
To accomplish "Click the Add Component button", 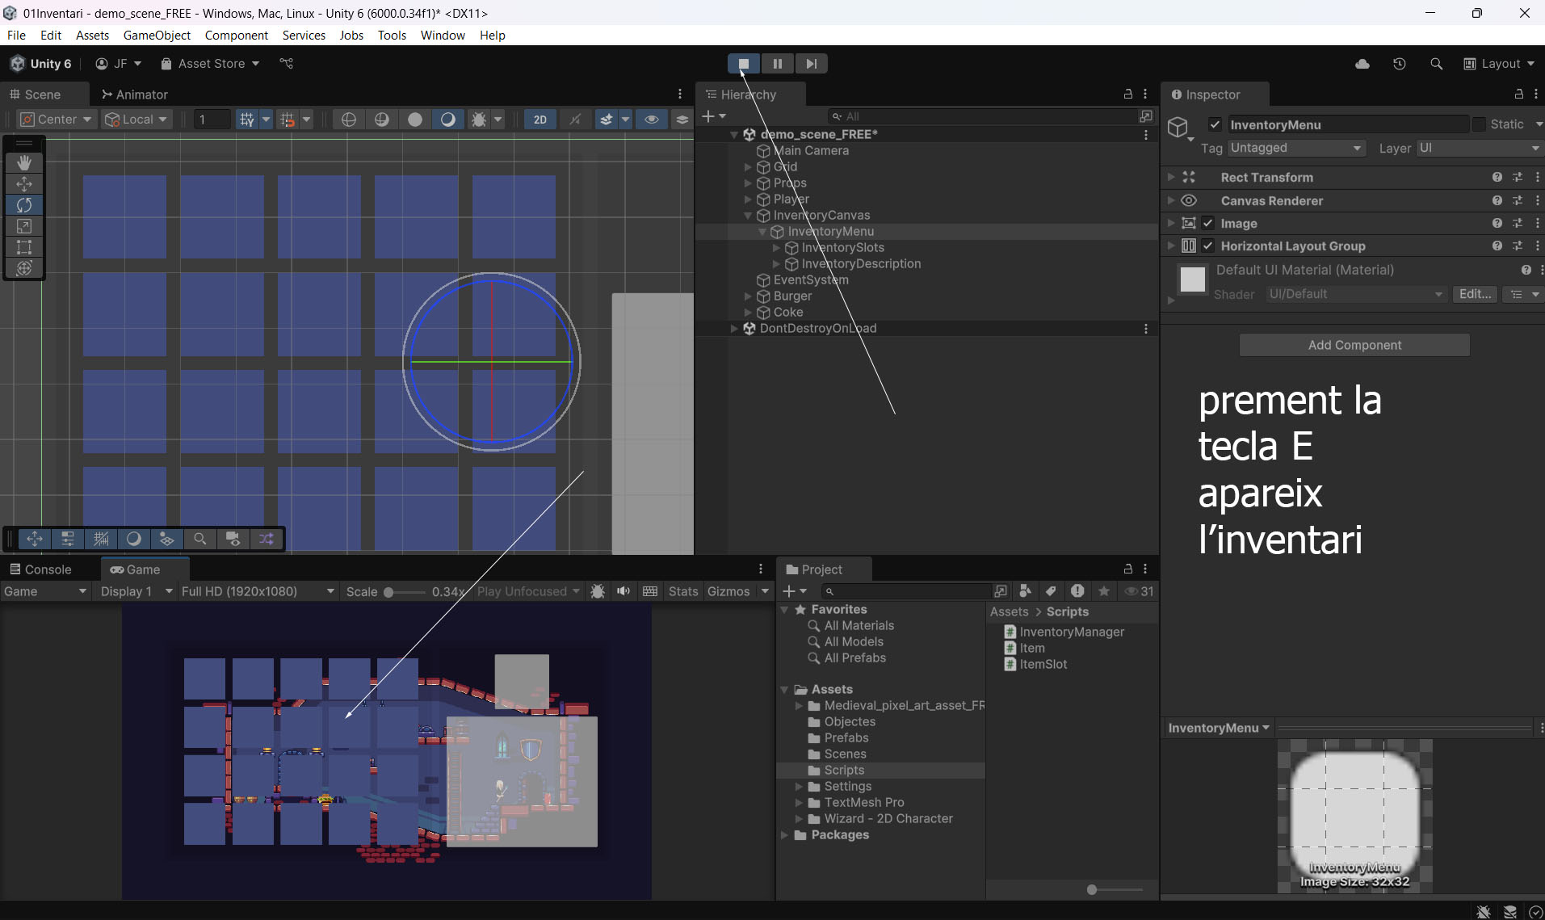I will coord(1354,345).
